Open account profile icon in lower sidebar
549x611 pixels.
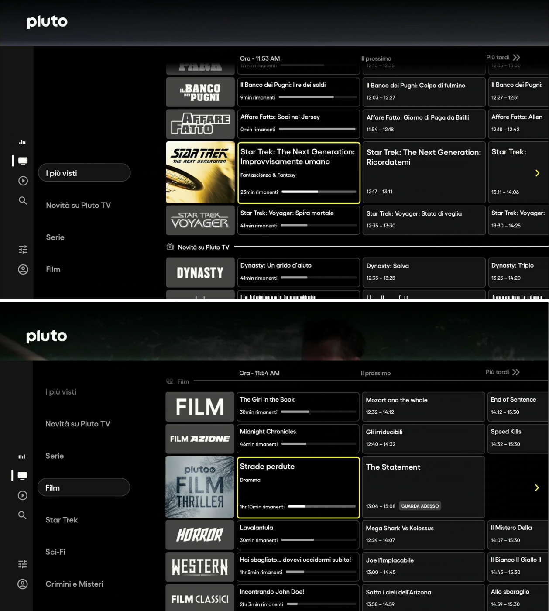coord(23,584)
